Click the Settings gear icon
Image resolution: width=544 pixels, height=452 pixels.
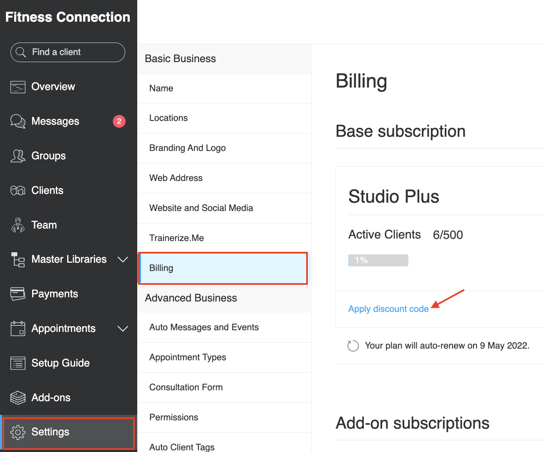click(18, 432)
